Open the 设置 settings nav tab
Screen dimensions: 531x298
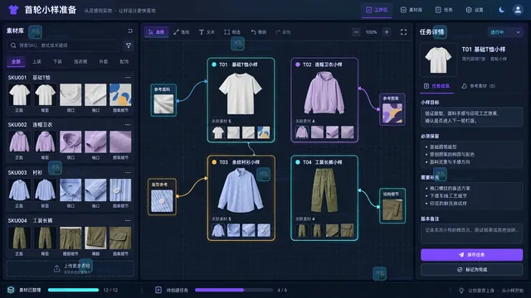coord(475,10)
